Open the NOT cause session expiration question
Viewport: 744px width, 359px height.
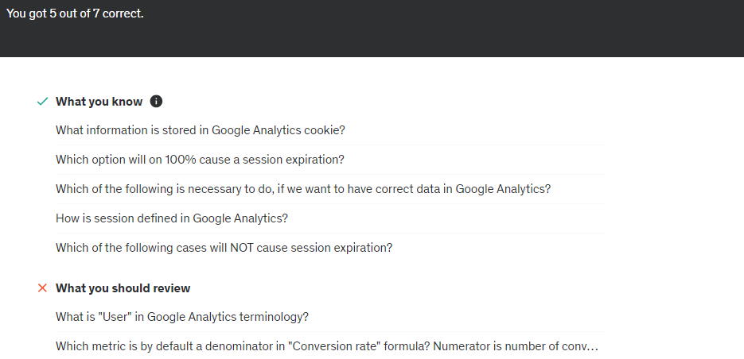(224, 247)
